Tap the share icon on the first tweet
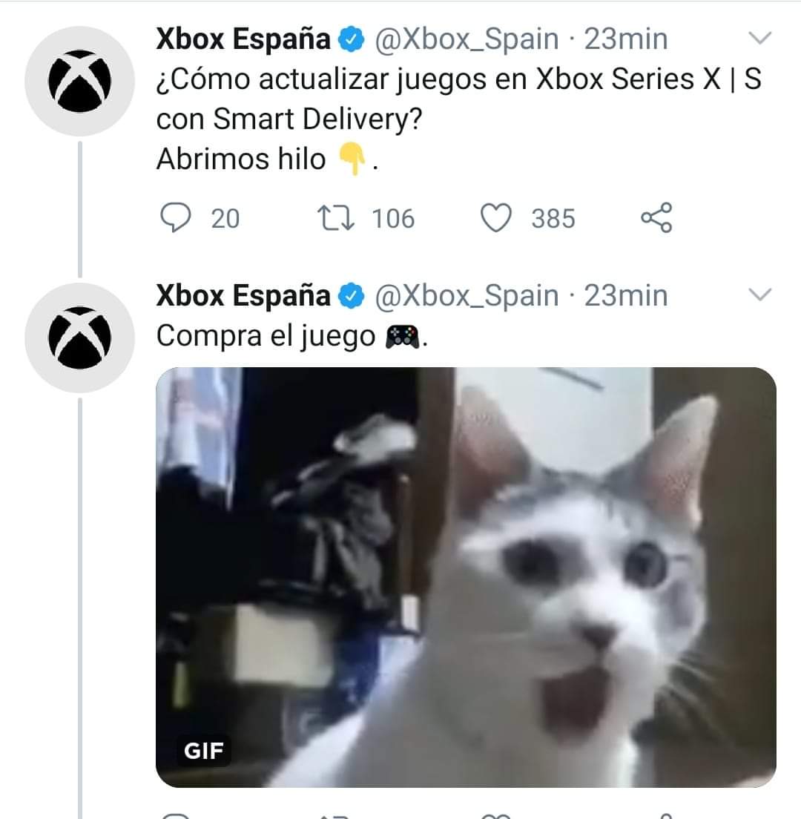The image size is (801, 819). coord(656,217)
